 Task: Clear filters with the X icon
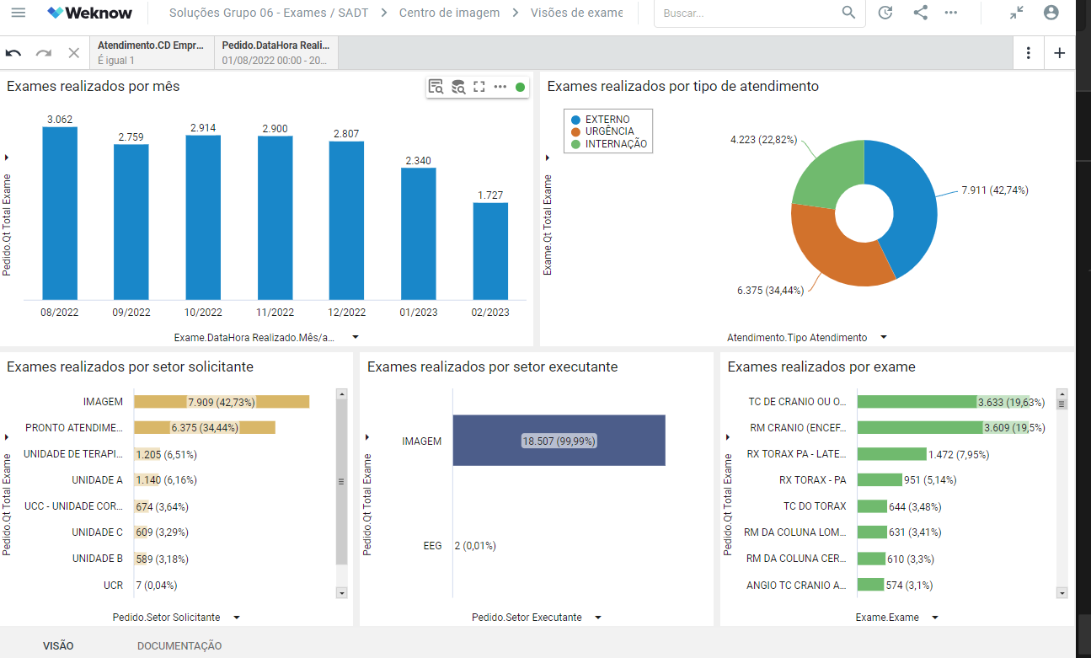[x=74, y=53]
